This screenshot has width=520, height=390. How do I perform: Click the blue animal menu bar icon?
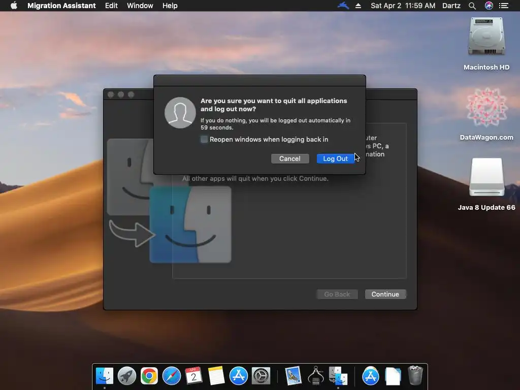343,6
